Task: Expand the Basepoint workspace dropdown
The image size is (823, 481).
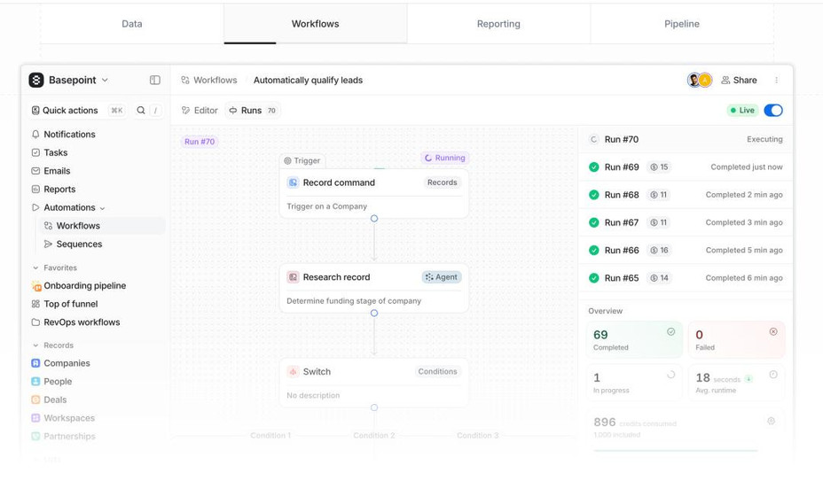Action: click(105, 80)
